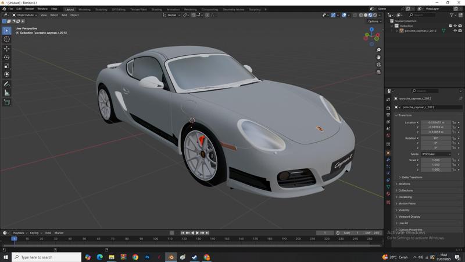
Task: Switch to Solid viewport shading
Action: pos(366,15)
